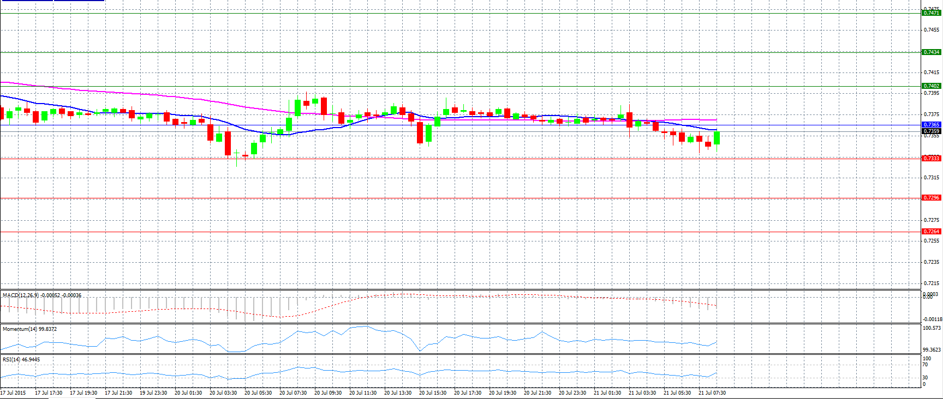Click the 17 Jul 21:30 time label
Viewport: 943px width, 399px height.
pos(118,393)
